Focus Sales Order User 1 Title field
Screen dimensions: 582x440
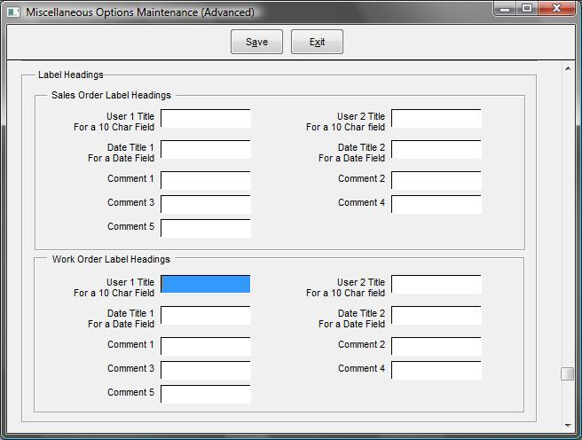(206, 119)
